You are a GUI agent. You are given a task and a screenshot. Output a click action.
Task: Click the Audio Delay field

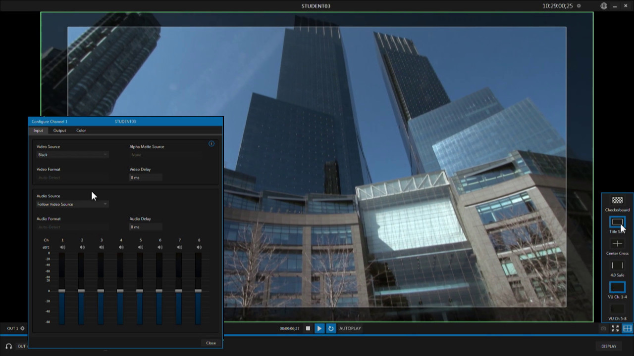146,227
